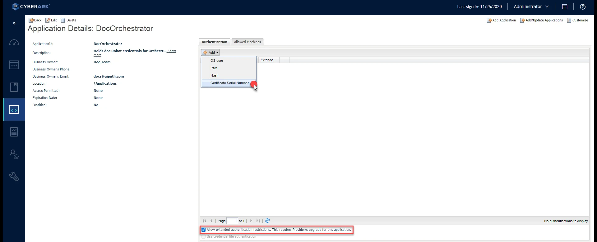Switch to the Allowed Machines tab
The height and width of the screenshot is (242, 597).
248,42
